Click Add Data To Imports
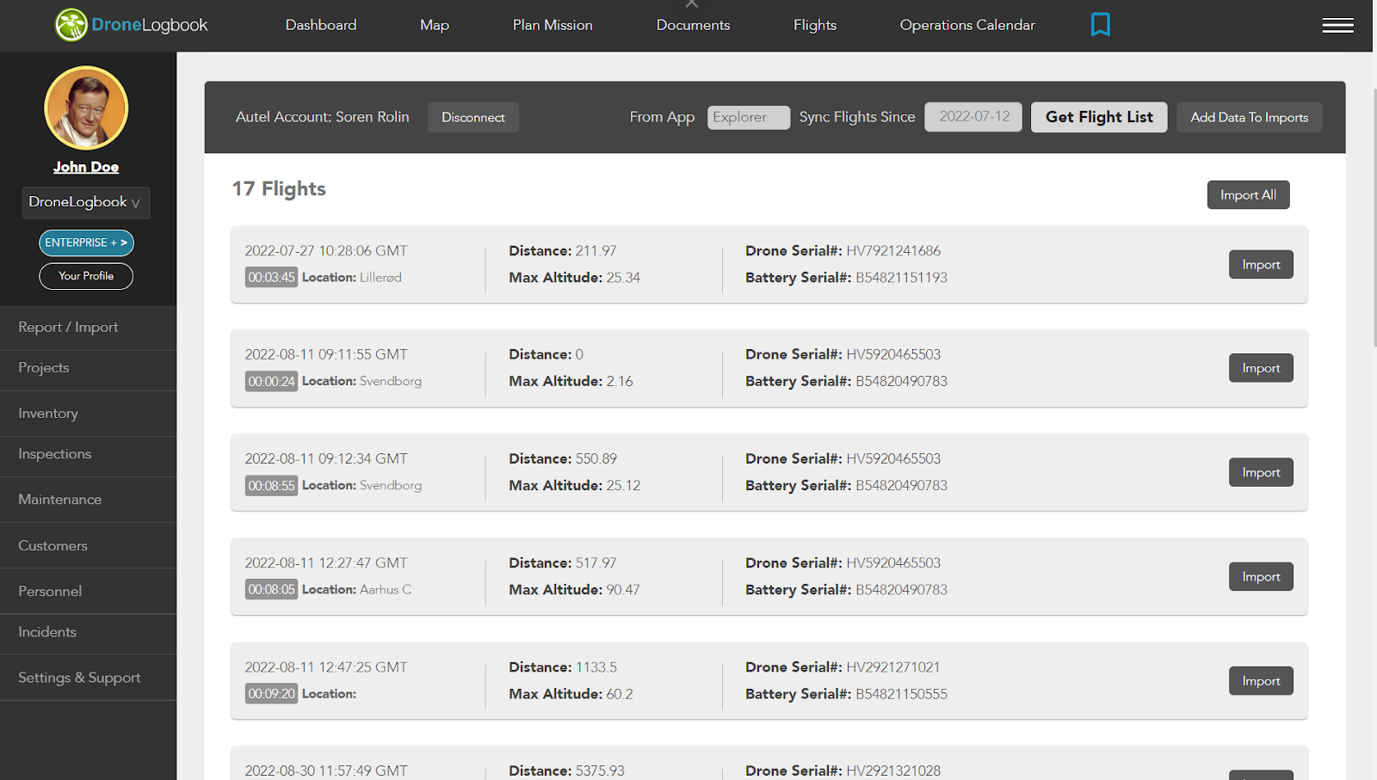 click(x=1249, y=117)
